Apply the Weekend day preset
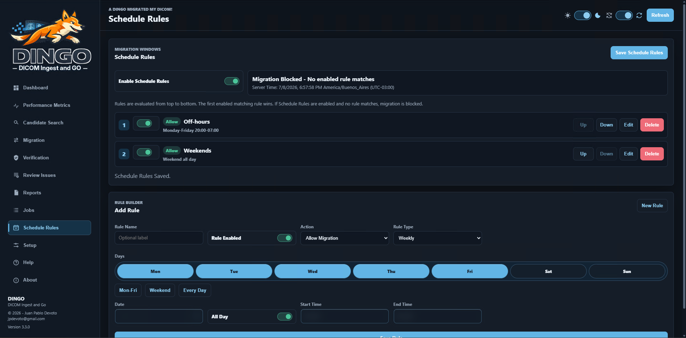 click(160, 290)
